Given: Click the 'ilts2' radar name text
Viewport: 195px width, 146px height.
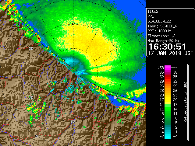Looking at the screenshot, I should click(153, 12).
